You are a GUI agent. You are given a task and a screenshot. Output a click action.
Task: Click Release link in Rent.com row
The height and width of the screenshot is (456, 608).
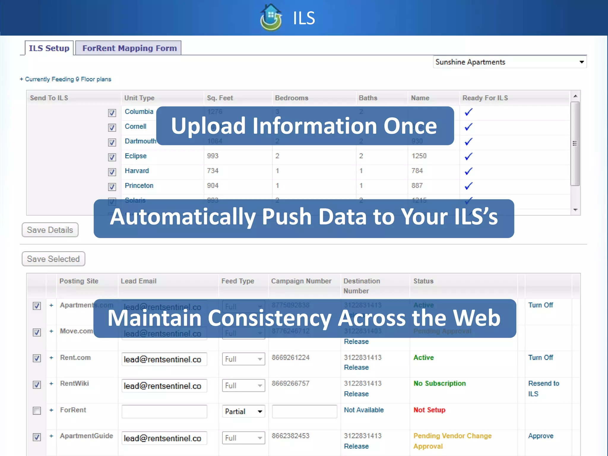click(356, 368)
